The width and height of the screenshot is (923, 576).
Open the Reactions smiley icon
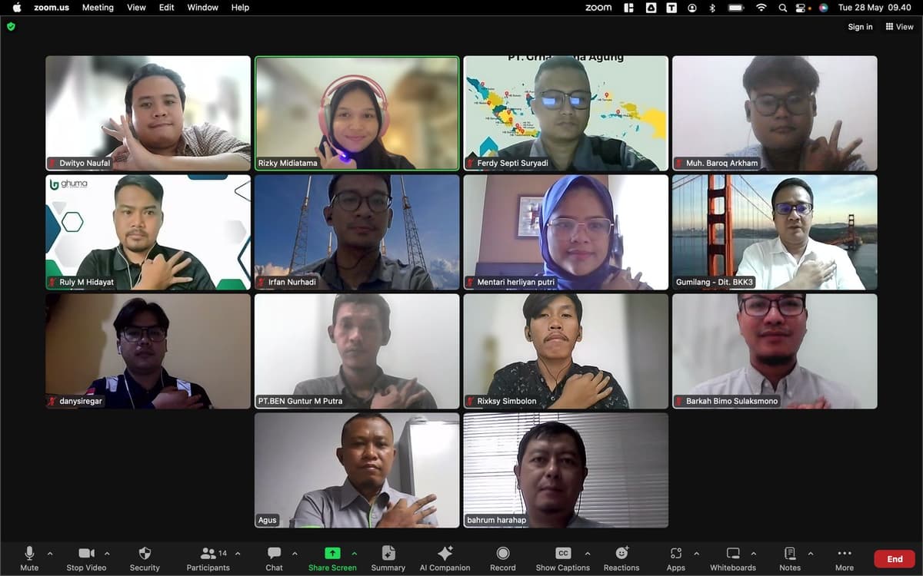click(x=621, y=554)
